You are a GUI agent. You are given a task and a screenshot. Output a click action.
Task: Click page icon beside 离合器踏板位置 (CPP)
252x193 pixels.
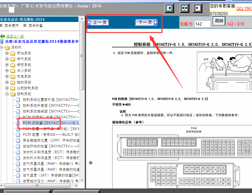18,140
